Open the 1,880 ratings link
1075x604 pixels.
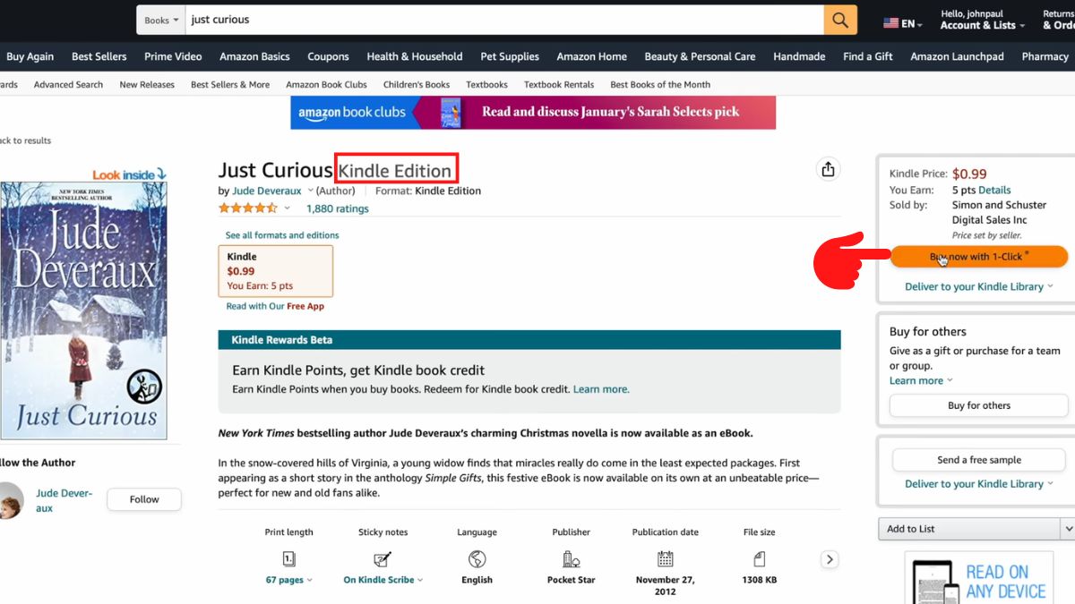(x=337, y=208)
